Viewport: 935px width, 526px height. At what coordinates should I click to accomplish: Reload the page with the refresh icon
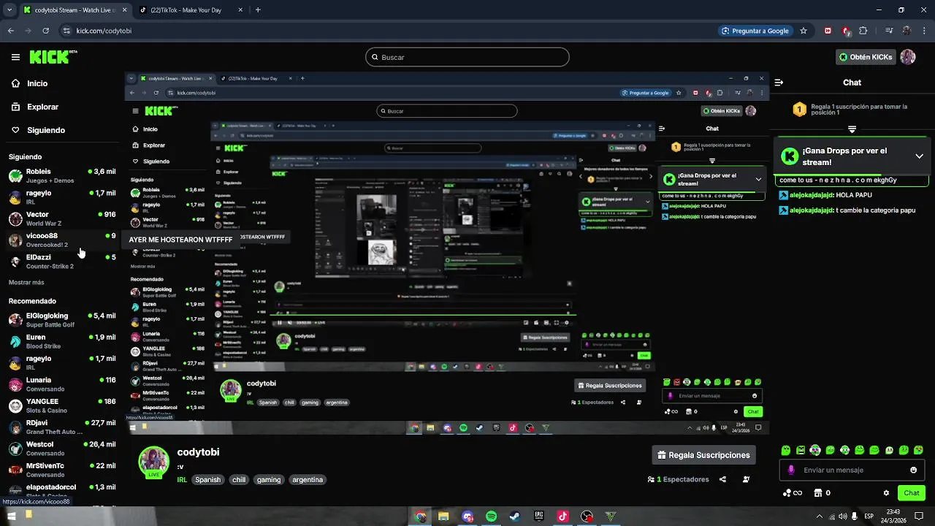point(46,31)
